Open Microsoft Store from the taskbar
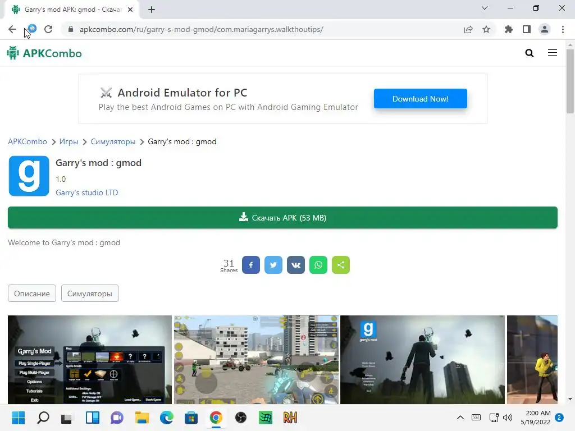The height and width of the screenshot is (431, 575). click(191, 418)
